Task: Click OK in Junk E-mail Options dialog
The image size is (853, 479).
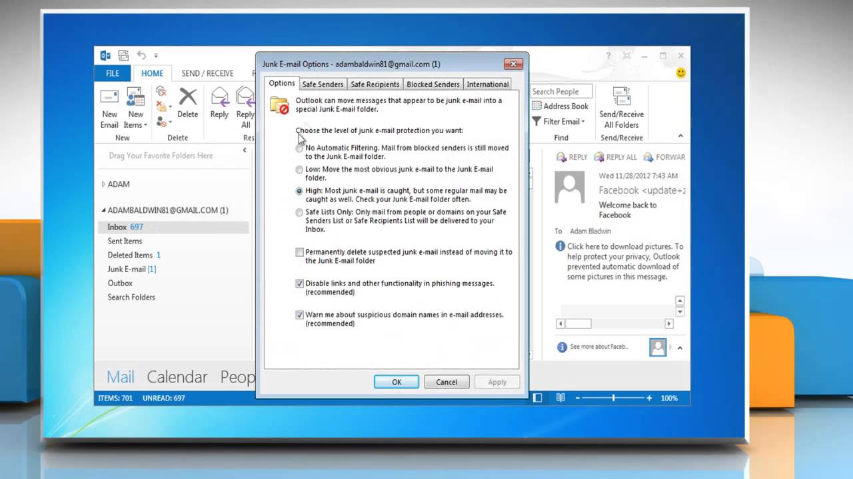Action: click(x=397, y=382)
